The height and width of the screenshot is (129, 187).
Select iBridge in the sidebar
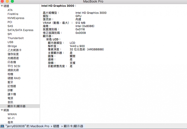click(x=12, y=46)
